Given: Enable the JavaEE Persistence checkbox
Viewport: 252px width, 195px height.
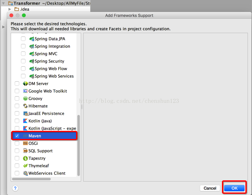Looking at the screenshot, I should [x=17, y=113].
